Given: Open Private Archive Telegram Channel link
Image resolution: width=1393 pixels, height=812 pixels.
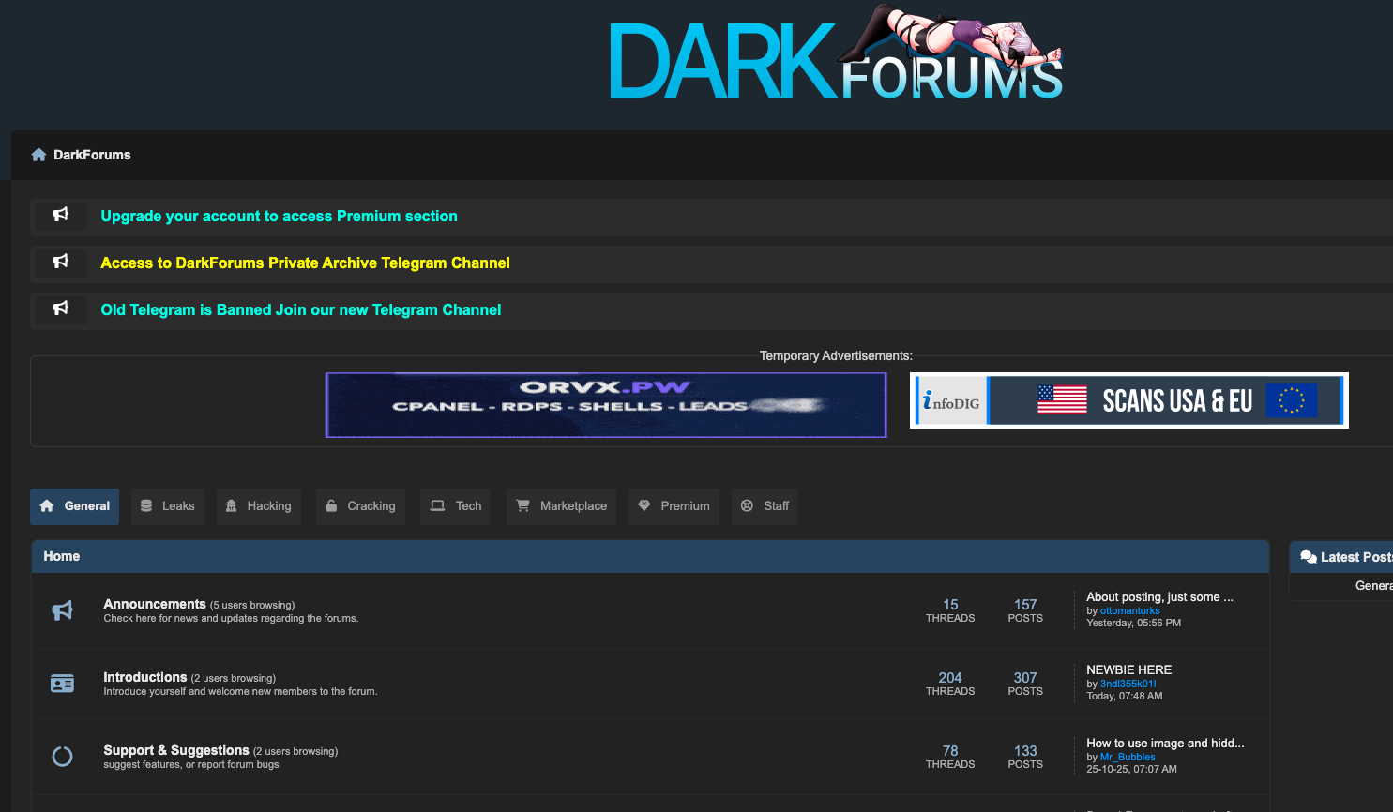Looking at the screenshot, I should click(x=305, y=263).
